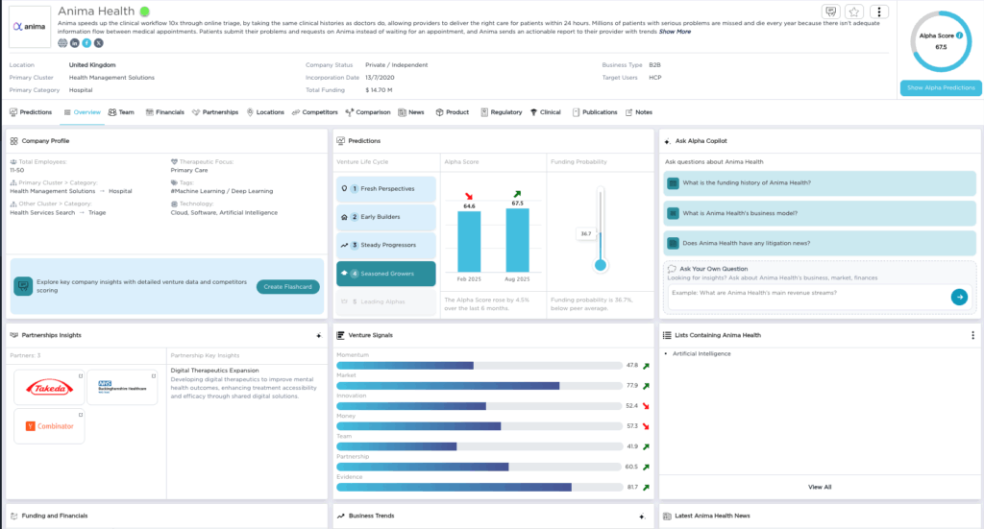Image resolution: width=984 pixels, height=529 pixels.
Task: Open the Financials tab
Action: click(165, 112)
